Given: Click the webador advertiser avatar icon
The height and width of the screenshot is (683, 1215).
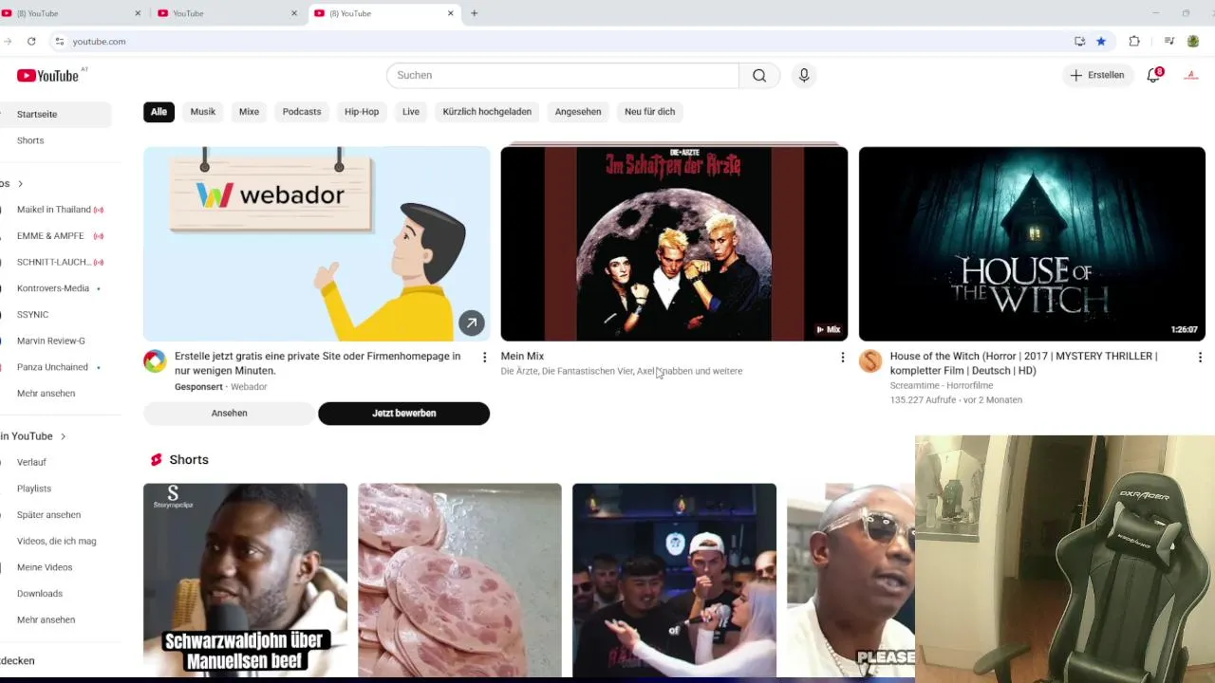Looking at the screenshot, I should point(155,361).
